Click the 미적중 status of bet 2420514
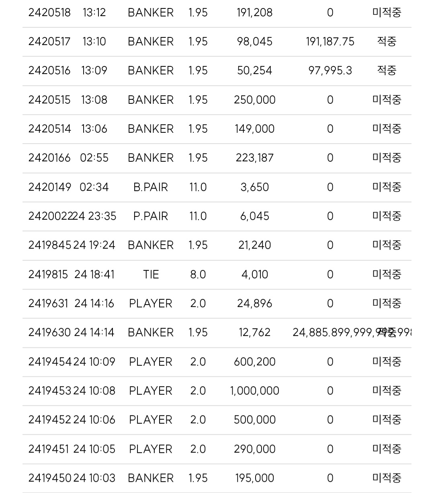 (387, 129)
